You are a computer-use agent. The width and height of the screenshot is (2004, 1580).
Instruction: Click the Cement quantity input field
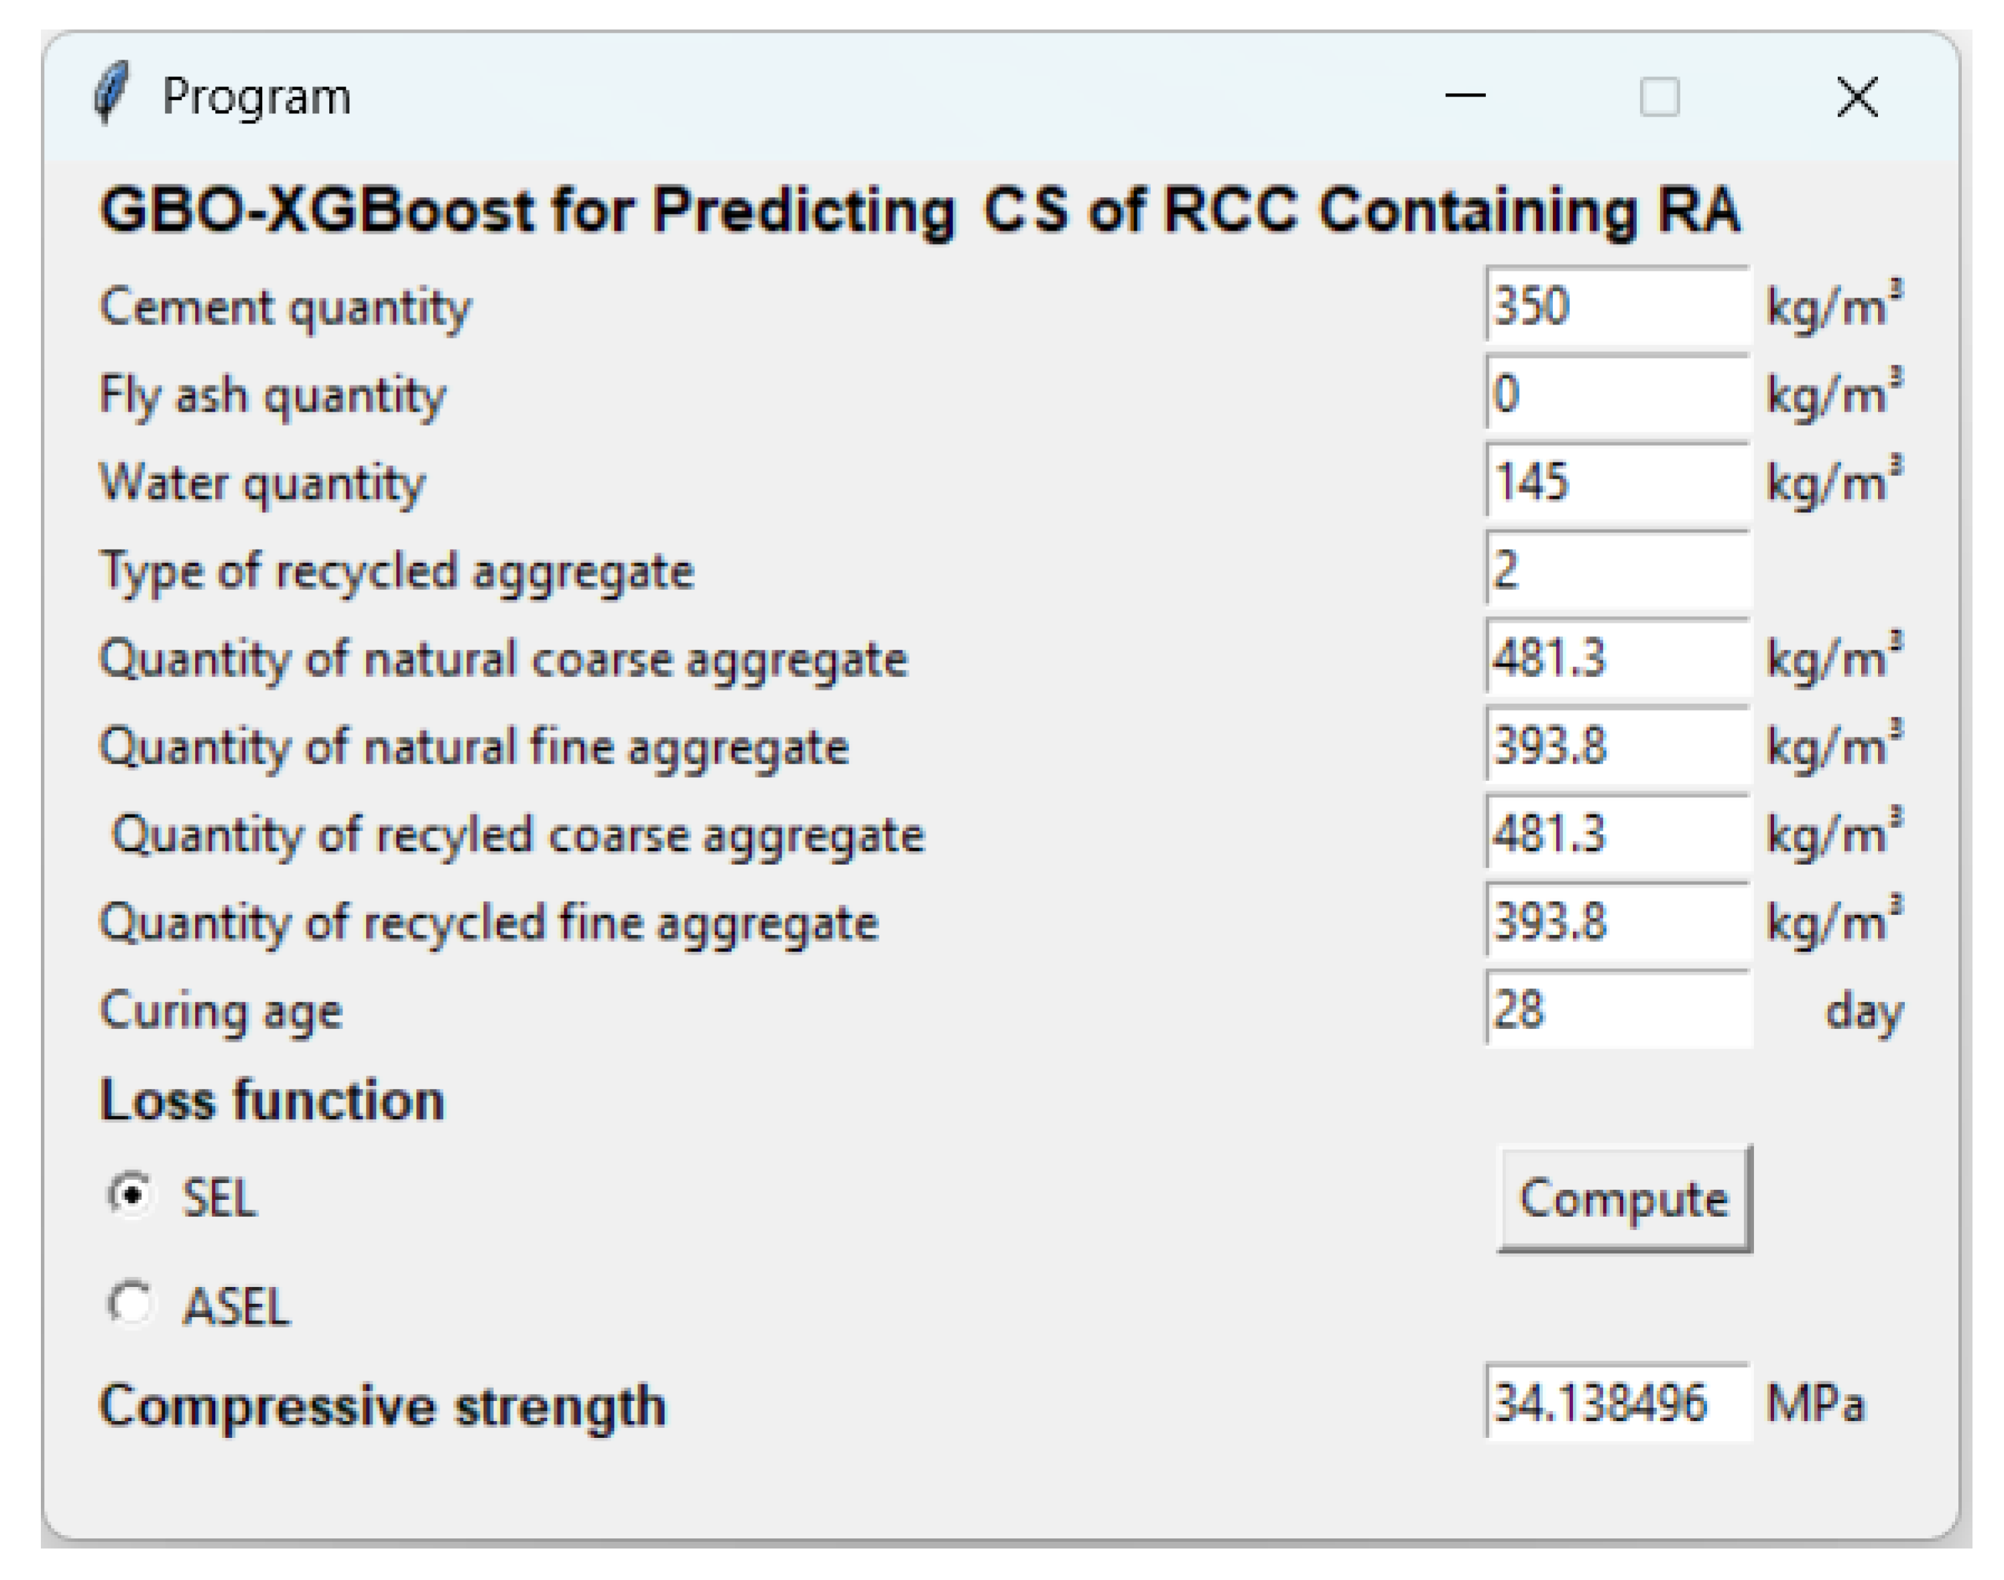pos(1617,305)
